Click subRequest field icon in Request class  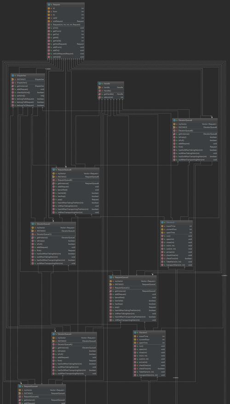[49, 21]
